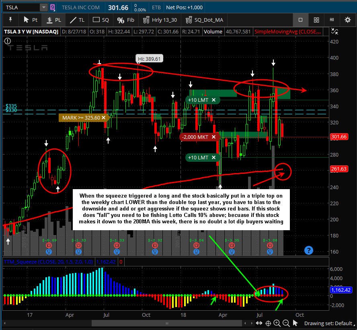Activate the crosshair pan icon
The height and width of the screenshot is (330, 357).
click(268, 323)
